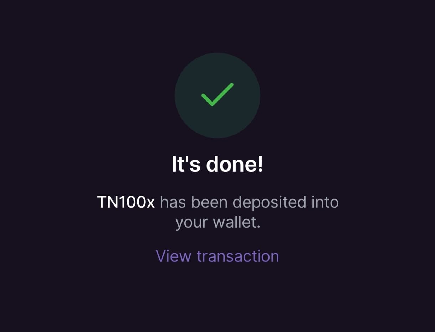Select the 'your wallet.' text line
Screen dimensions: 435x332
[218, 223]
